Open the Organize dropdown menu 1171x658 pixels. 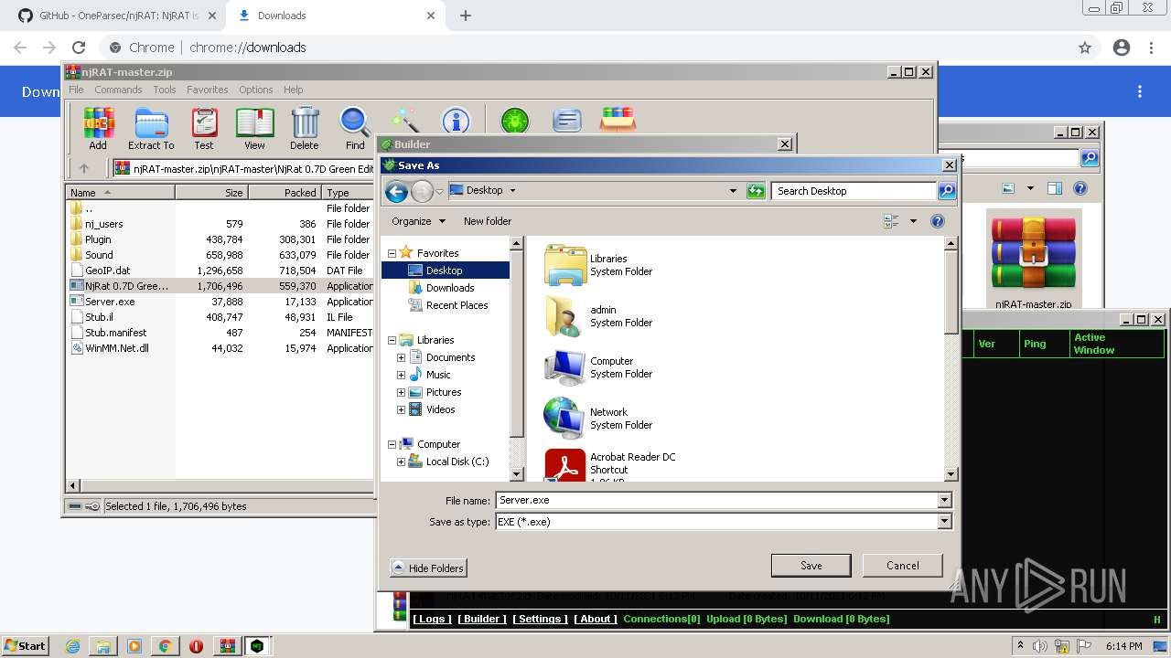point(418,221)
